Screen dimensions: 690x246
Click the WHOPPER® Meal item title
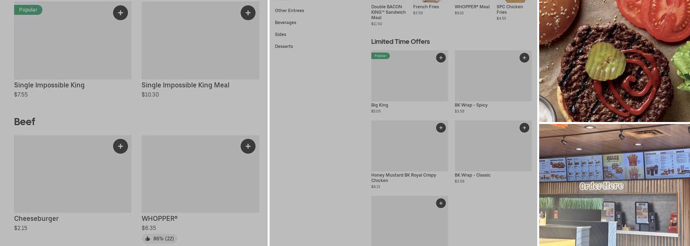point(472,7)
